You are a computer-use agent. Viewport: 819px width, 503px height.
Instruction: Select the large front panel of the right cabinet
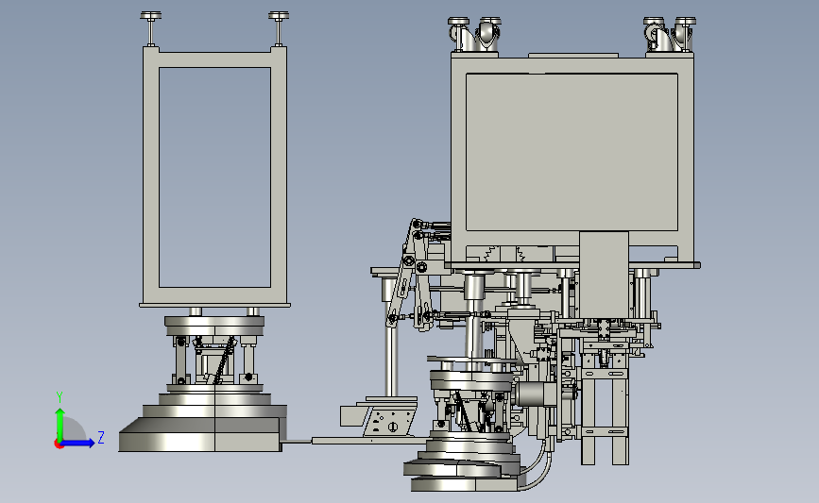572,152
